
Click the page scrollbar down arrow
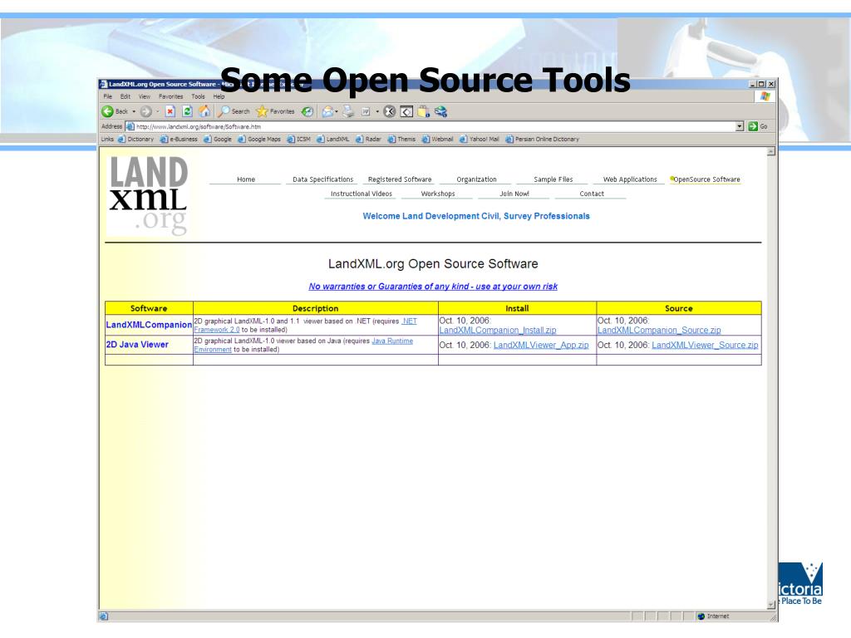click(x=770, y=605)
